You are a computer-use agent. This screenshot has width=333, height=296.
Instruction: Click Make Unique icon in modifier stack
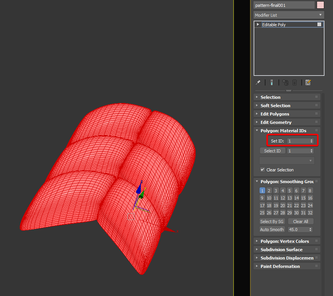(285, 82)
